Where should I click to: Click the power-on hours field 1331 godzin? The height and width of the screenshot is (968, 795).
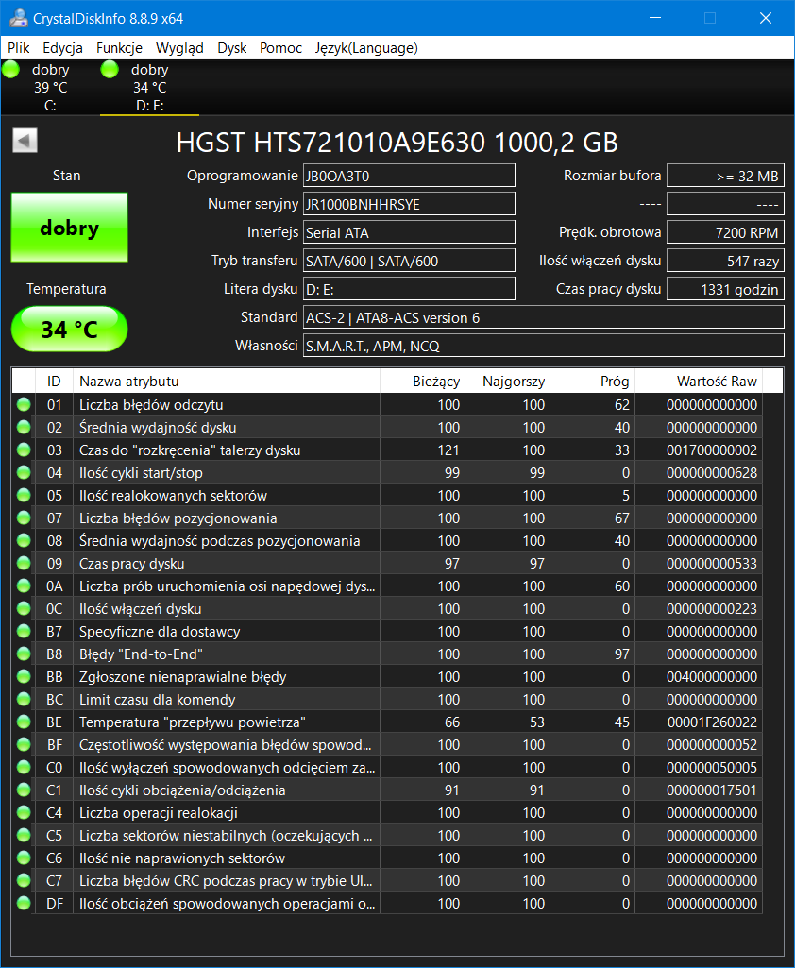725,290
